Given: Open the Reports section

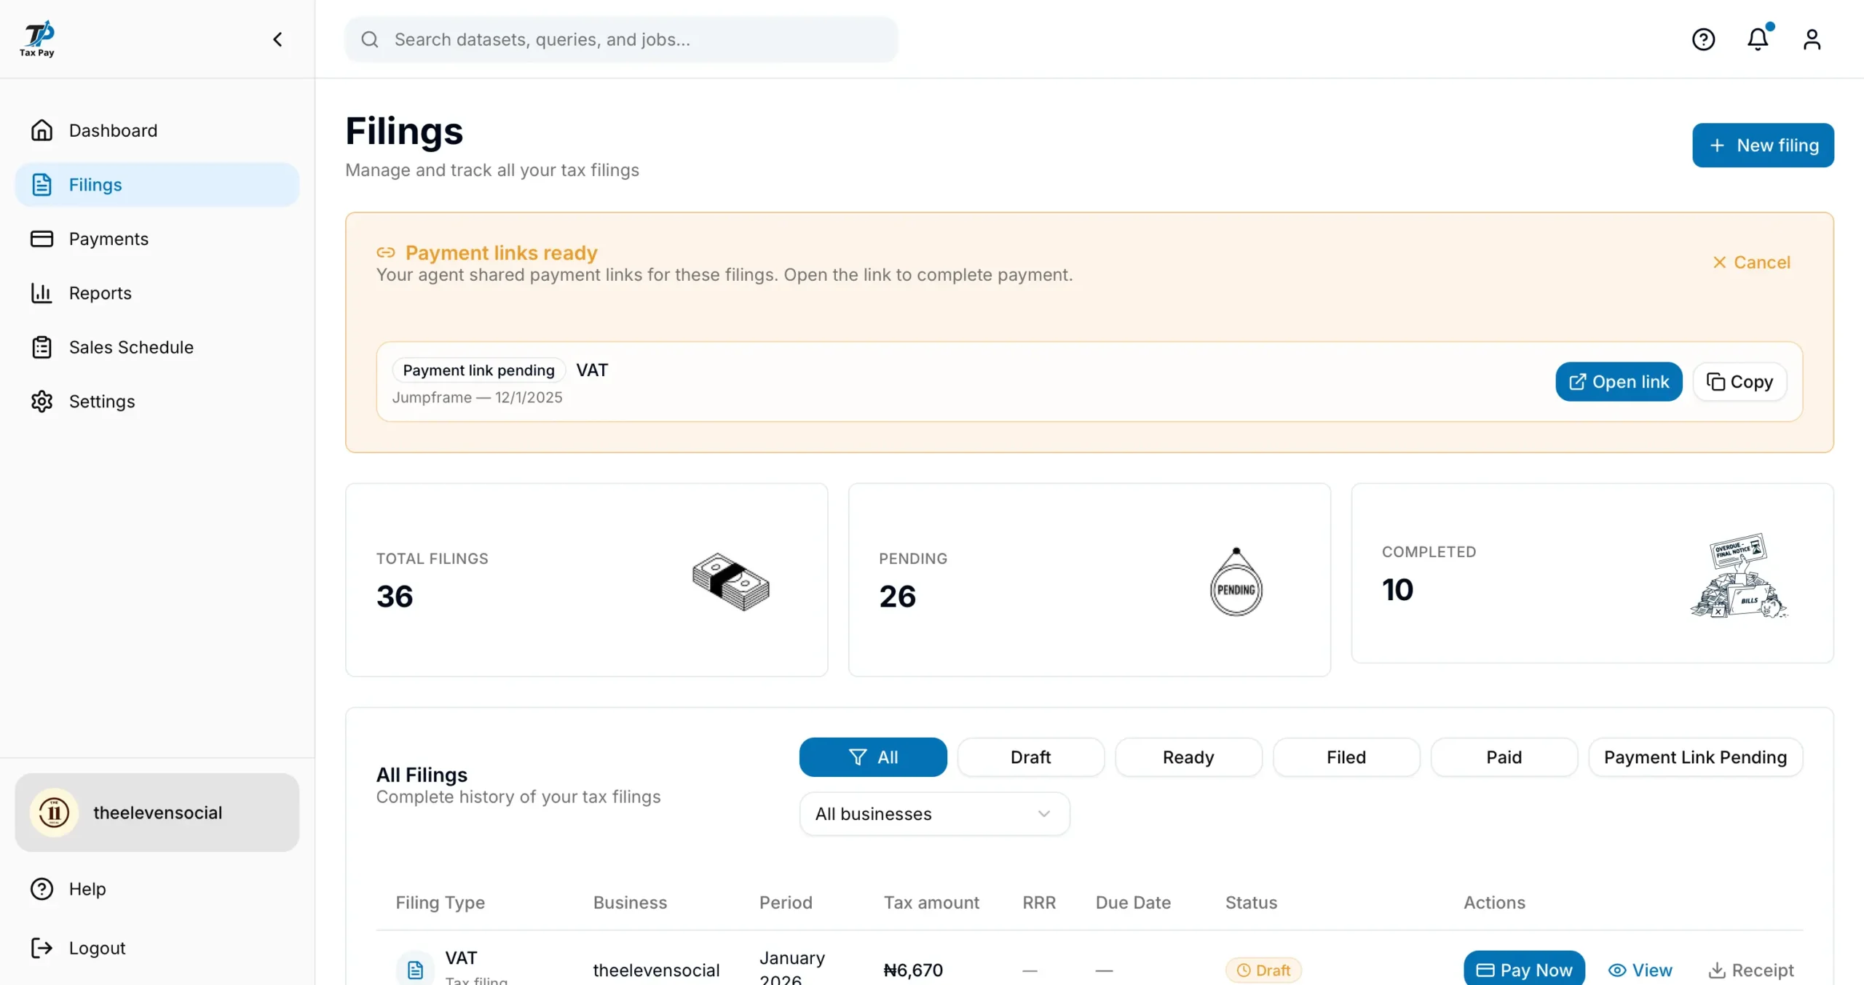Looking at the screenshot, I should [x=100, y=293].
